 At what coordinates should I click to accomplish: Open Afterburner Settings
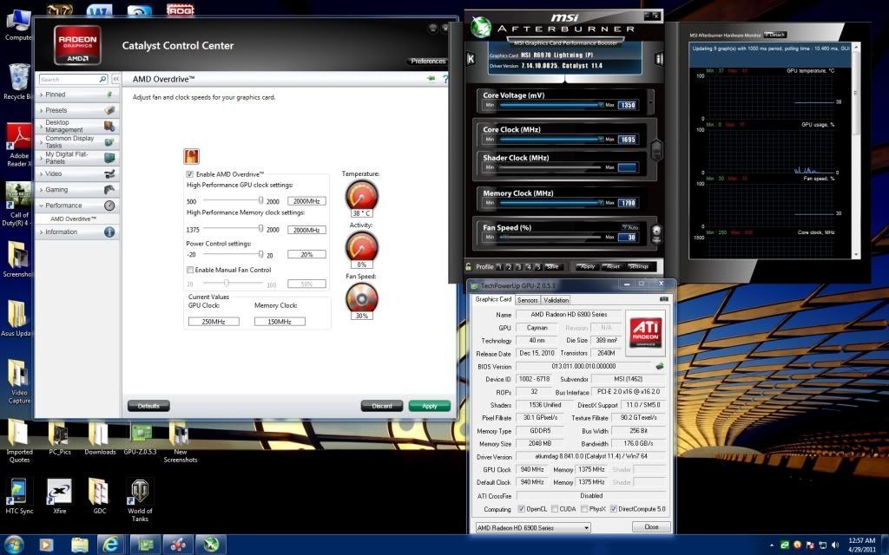coord(638,266)
